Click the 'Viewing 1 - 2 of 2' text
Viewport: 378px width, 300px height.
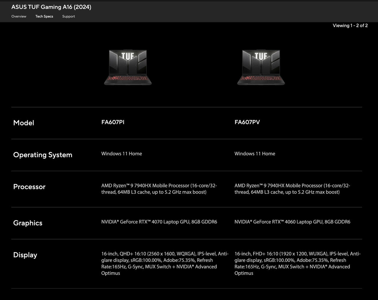coord(350,26)
